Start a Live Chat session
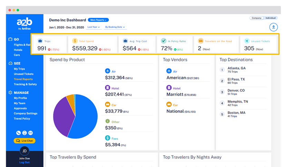The image size is (287, 167). pyautogui.click(x=24, y=141)
